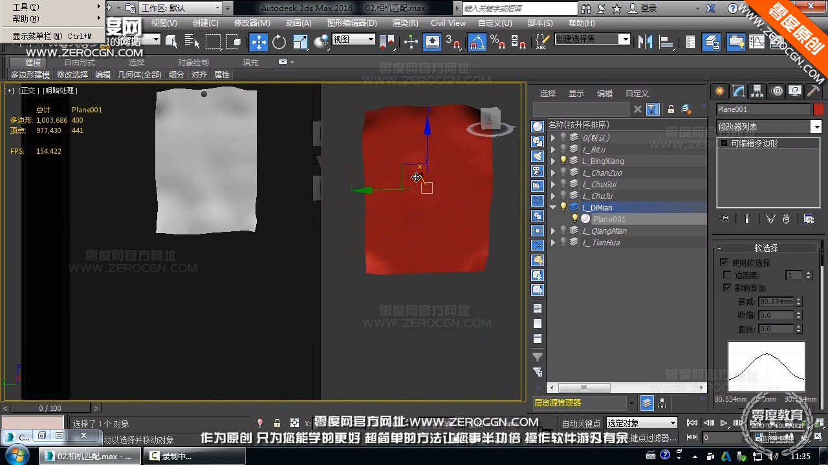Click Polygon Modeling ribbon button
828x465 pixels.
pos(30,75)
